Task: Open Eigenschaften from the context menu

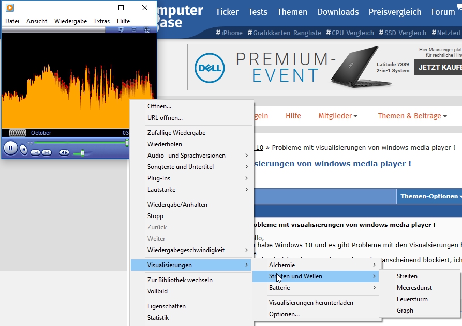Action: [x=191, y=306]
